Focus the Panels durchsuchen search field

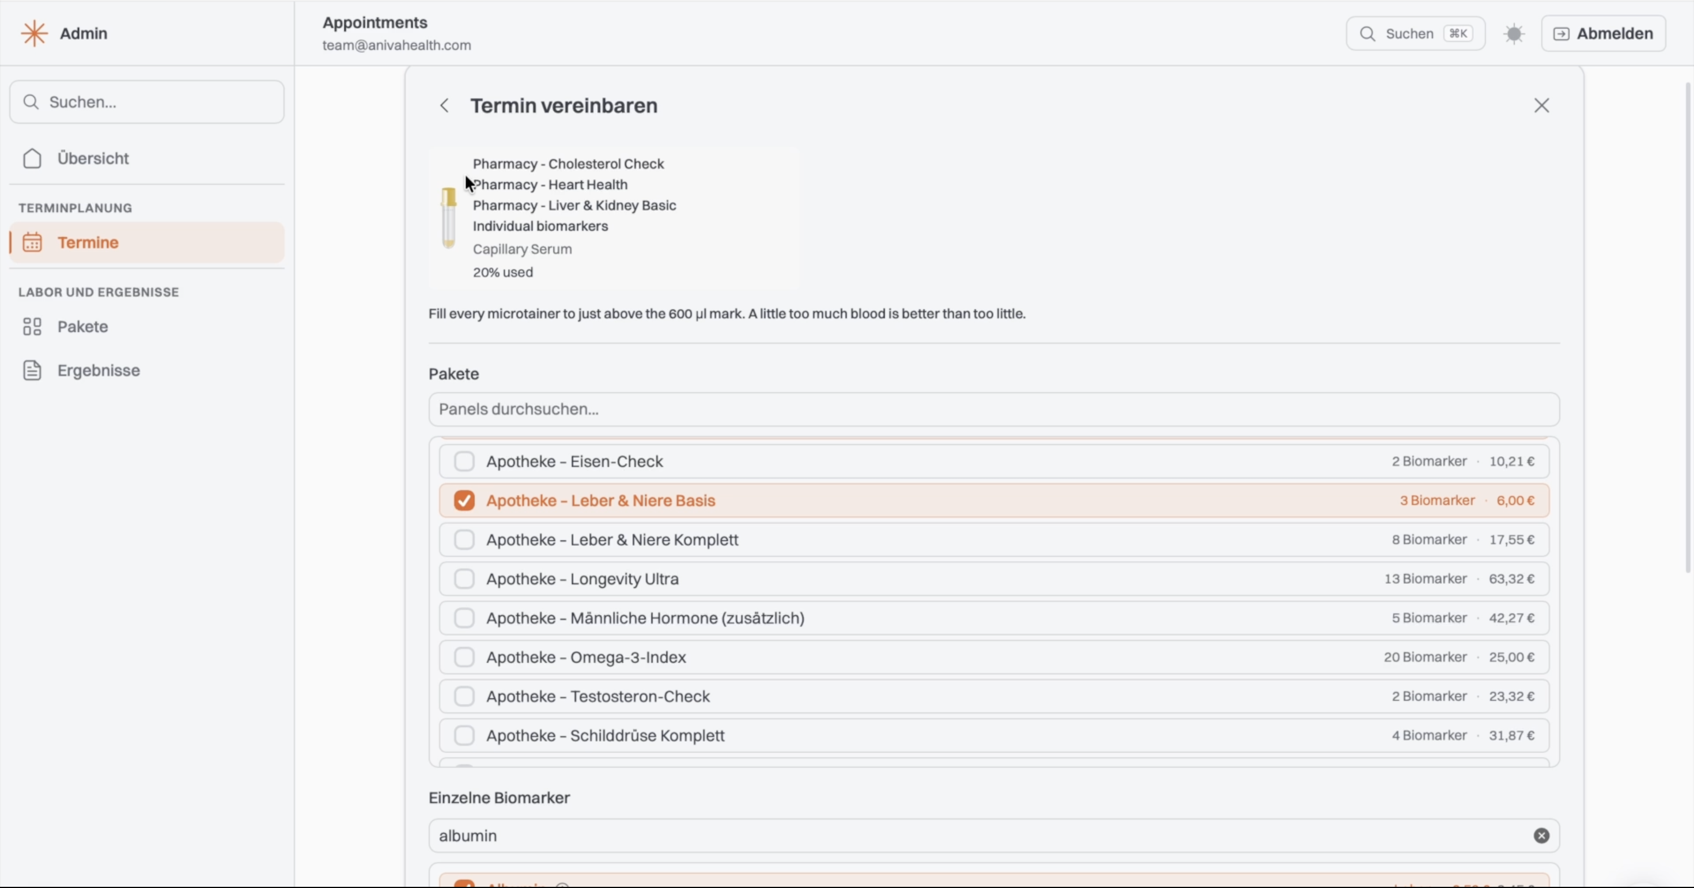[x=995, y=409]
